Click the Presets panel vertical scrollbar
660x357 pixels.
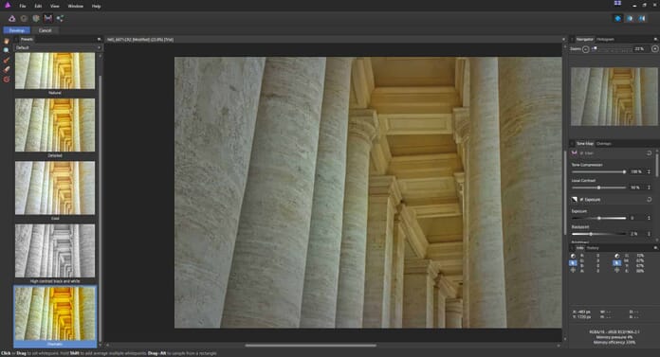point(101,208)
